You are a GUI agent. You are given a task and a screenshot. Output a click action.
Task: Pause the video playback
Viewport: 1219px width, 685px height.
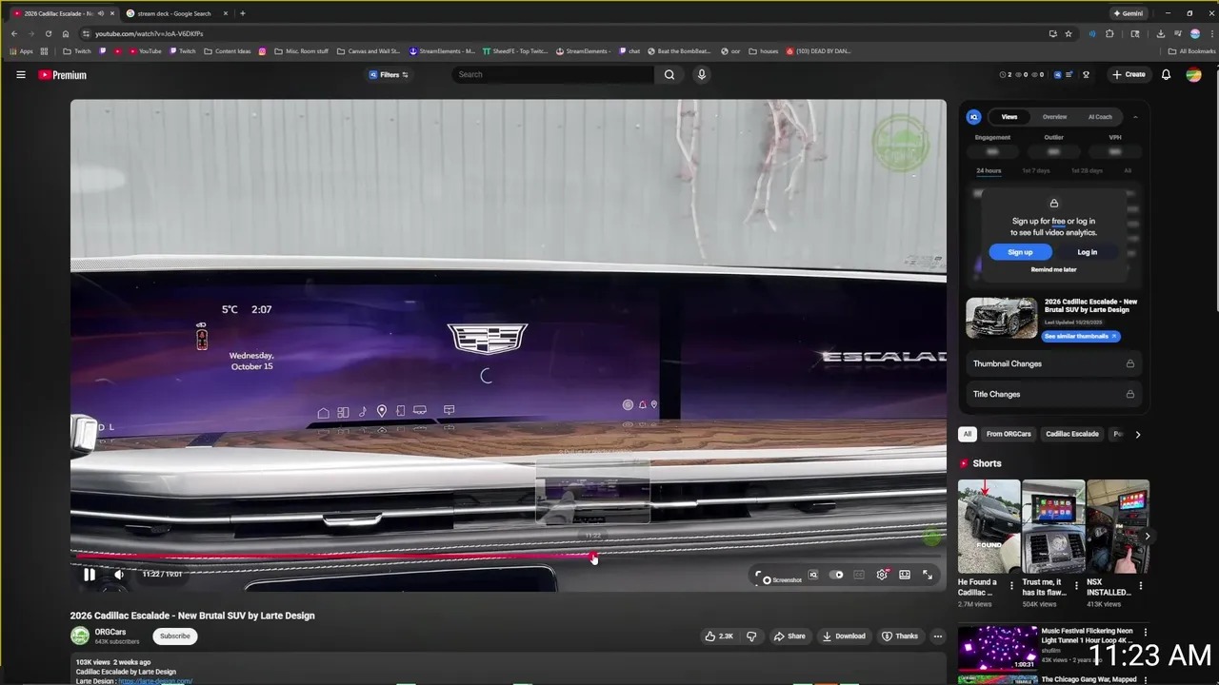[x=90, y=574]
